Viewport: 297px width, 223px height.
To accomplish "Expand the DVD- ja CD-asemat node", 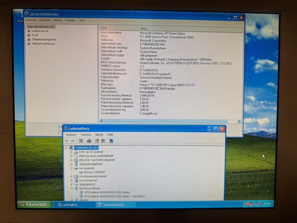I will point(71,152).
